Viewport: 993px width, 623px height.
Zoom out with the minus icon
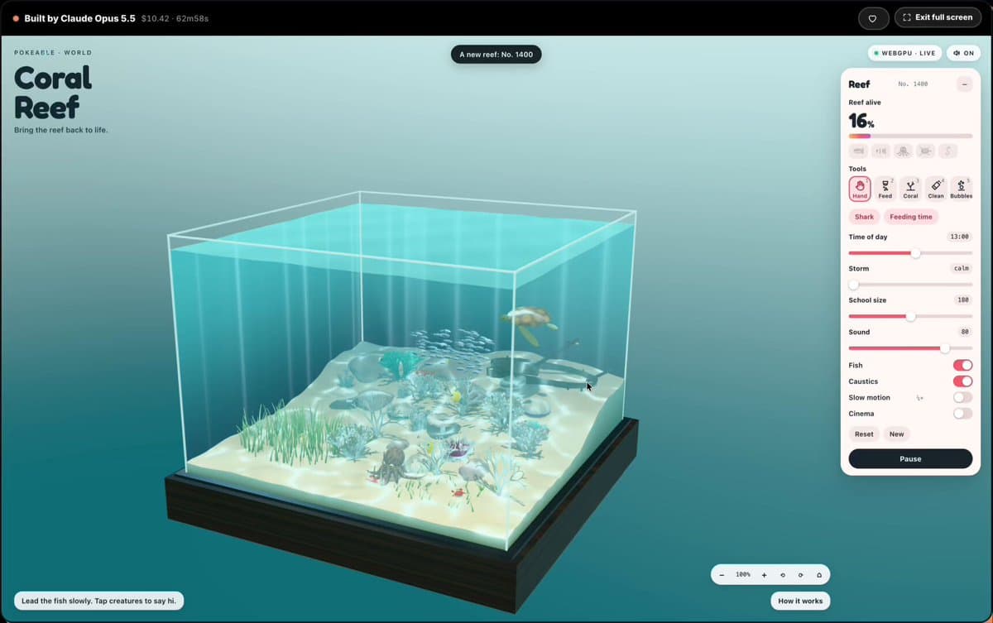coord(722,574)
